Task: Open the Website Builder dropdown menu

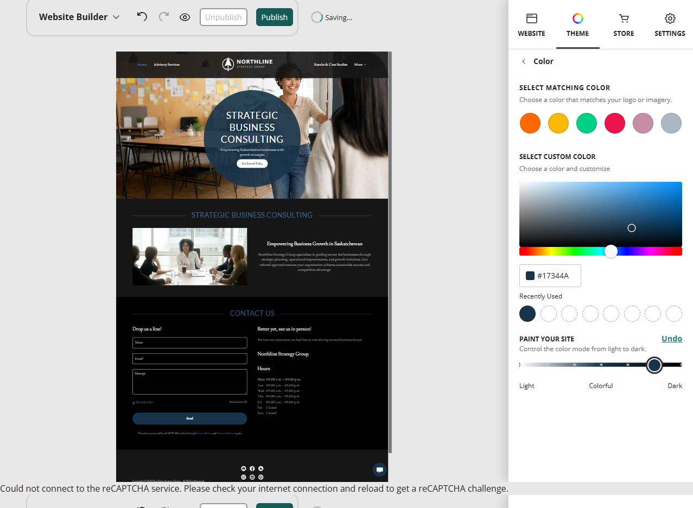Action: point(79,17)
